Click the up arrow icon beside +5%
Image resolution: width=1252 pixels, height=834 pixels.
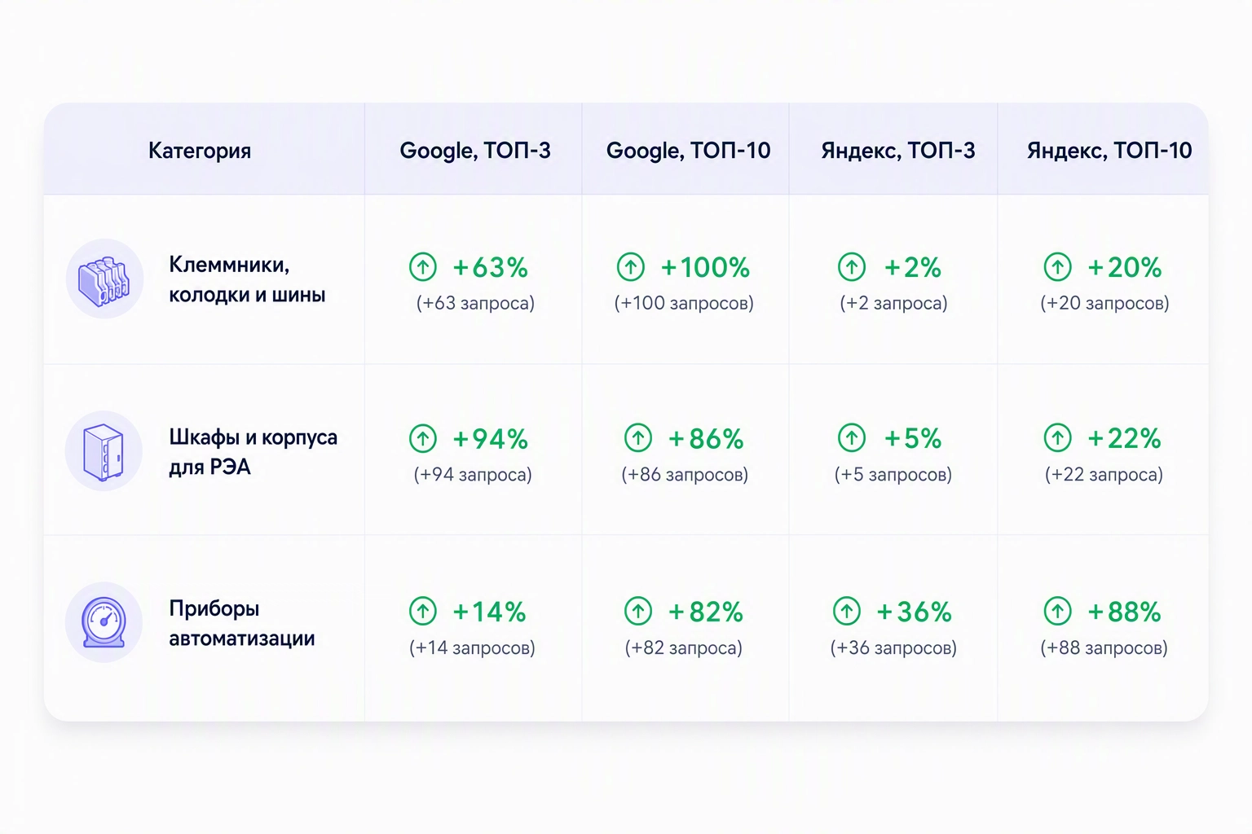852,438
